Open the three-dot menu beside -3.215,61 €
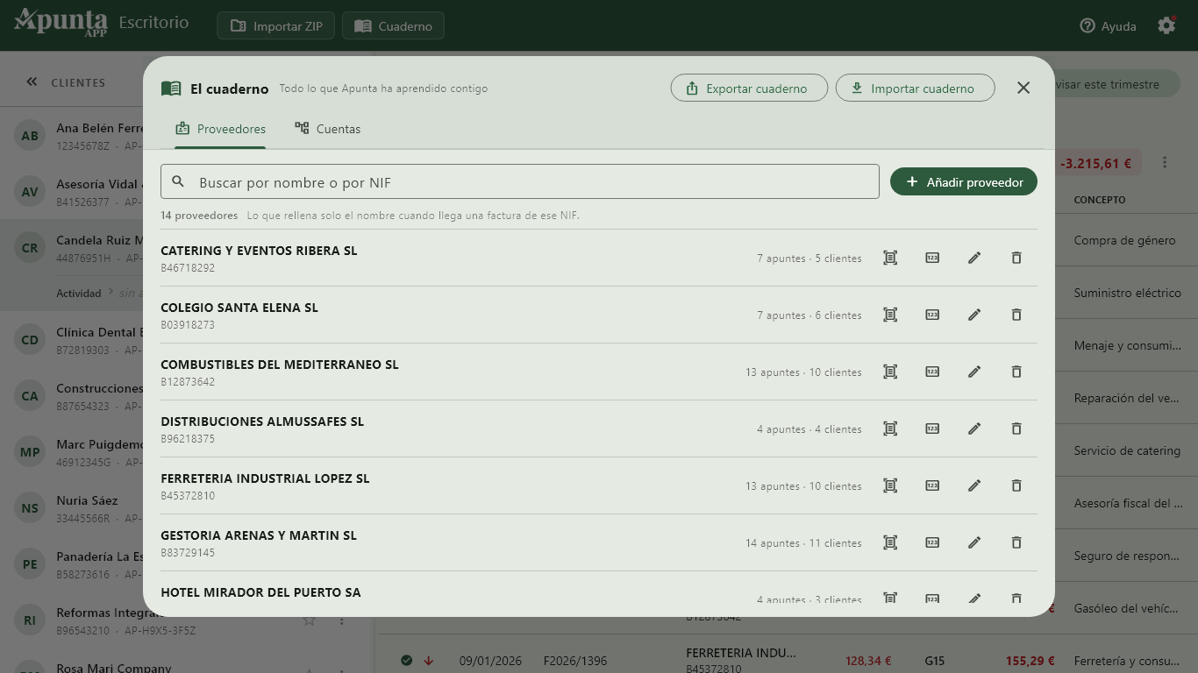This screenshot has height=673, width=1198. (x=1165, y=162)
